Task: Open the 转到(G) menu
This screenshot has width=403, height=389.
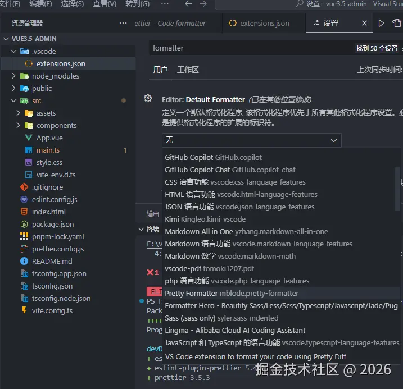Action: 137,4
